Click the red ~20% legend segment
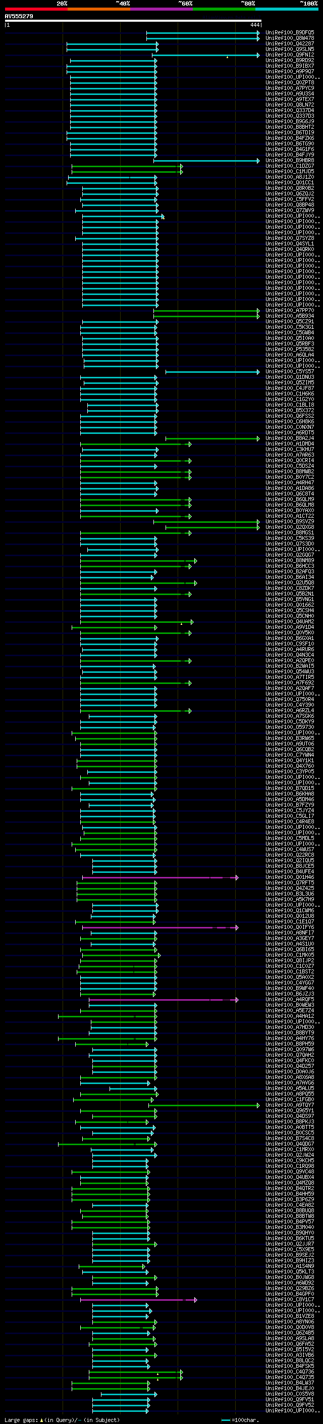This screenshot has width=323, height=1424. point(36,10)
